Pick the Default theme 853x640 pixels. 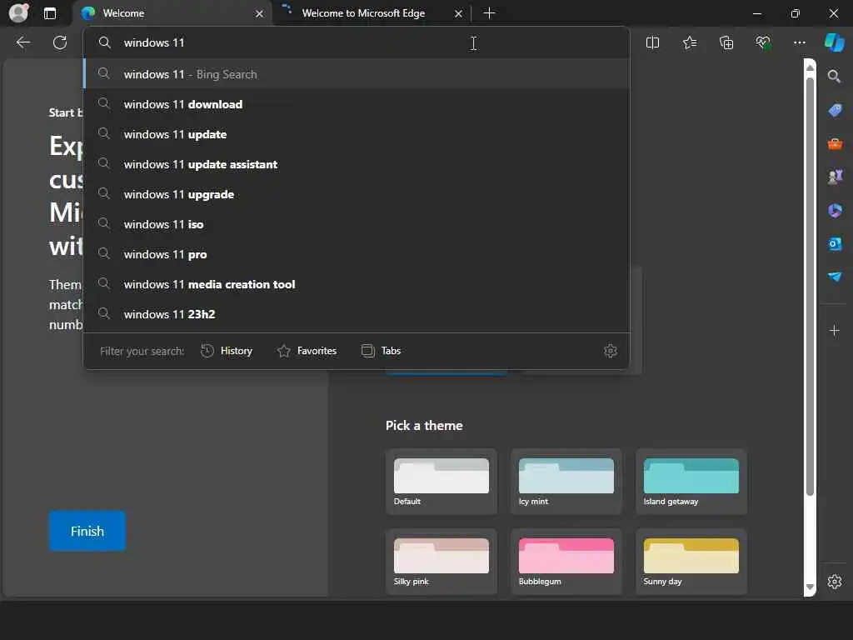441,482
